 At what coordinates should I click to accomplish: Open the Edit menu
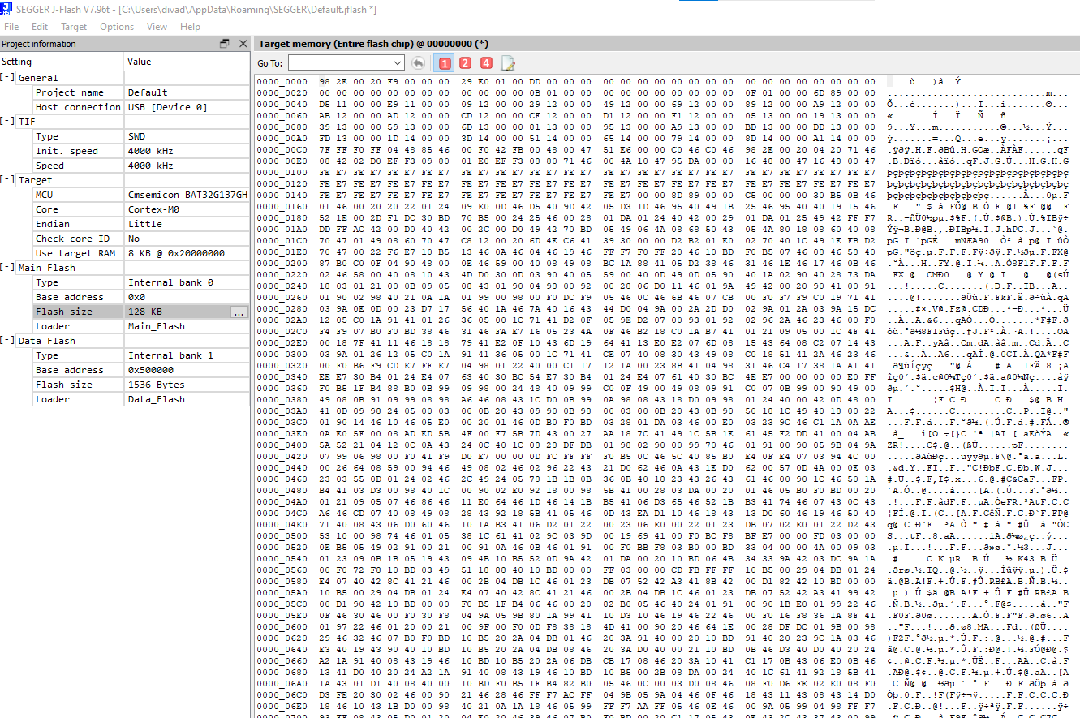pos(40,27)
